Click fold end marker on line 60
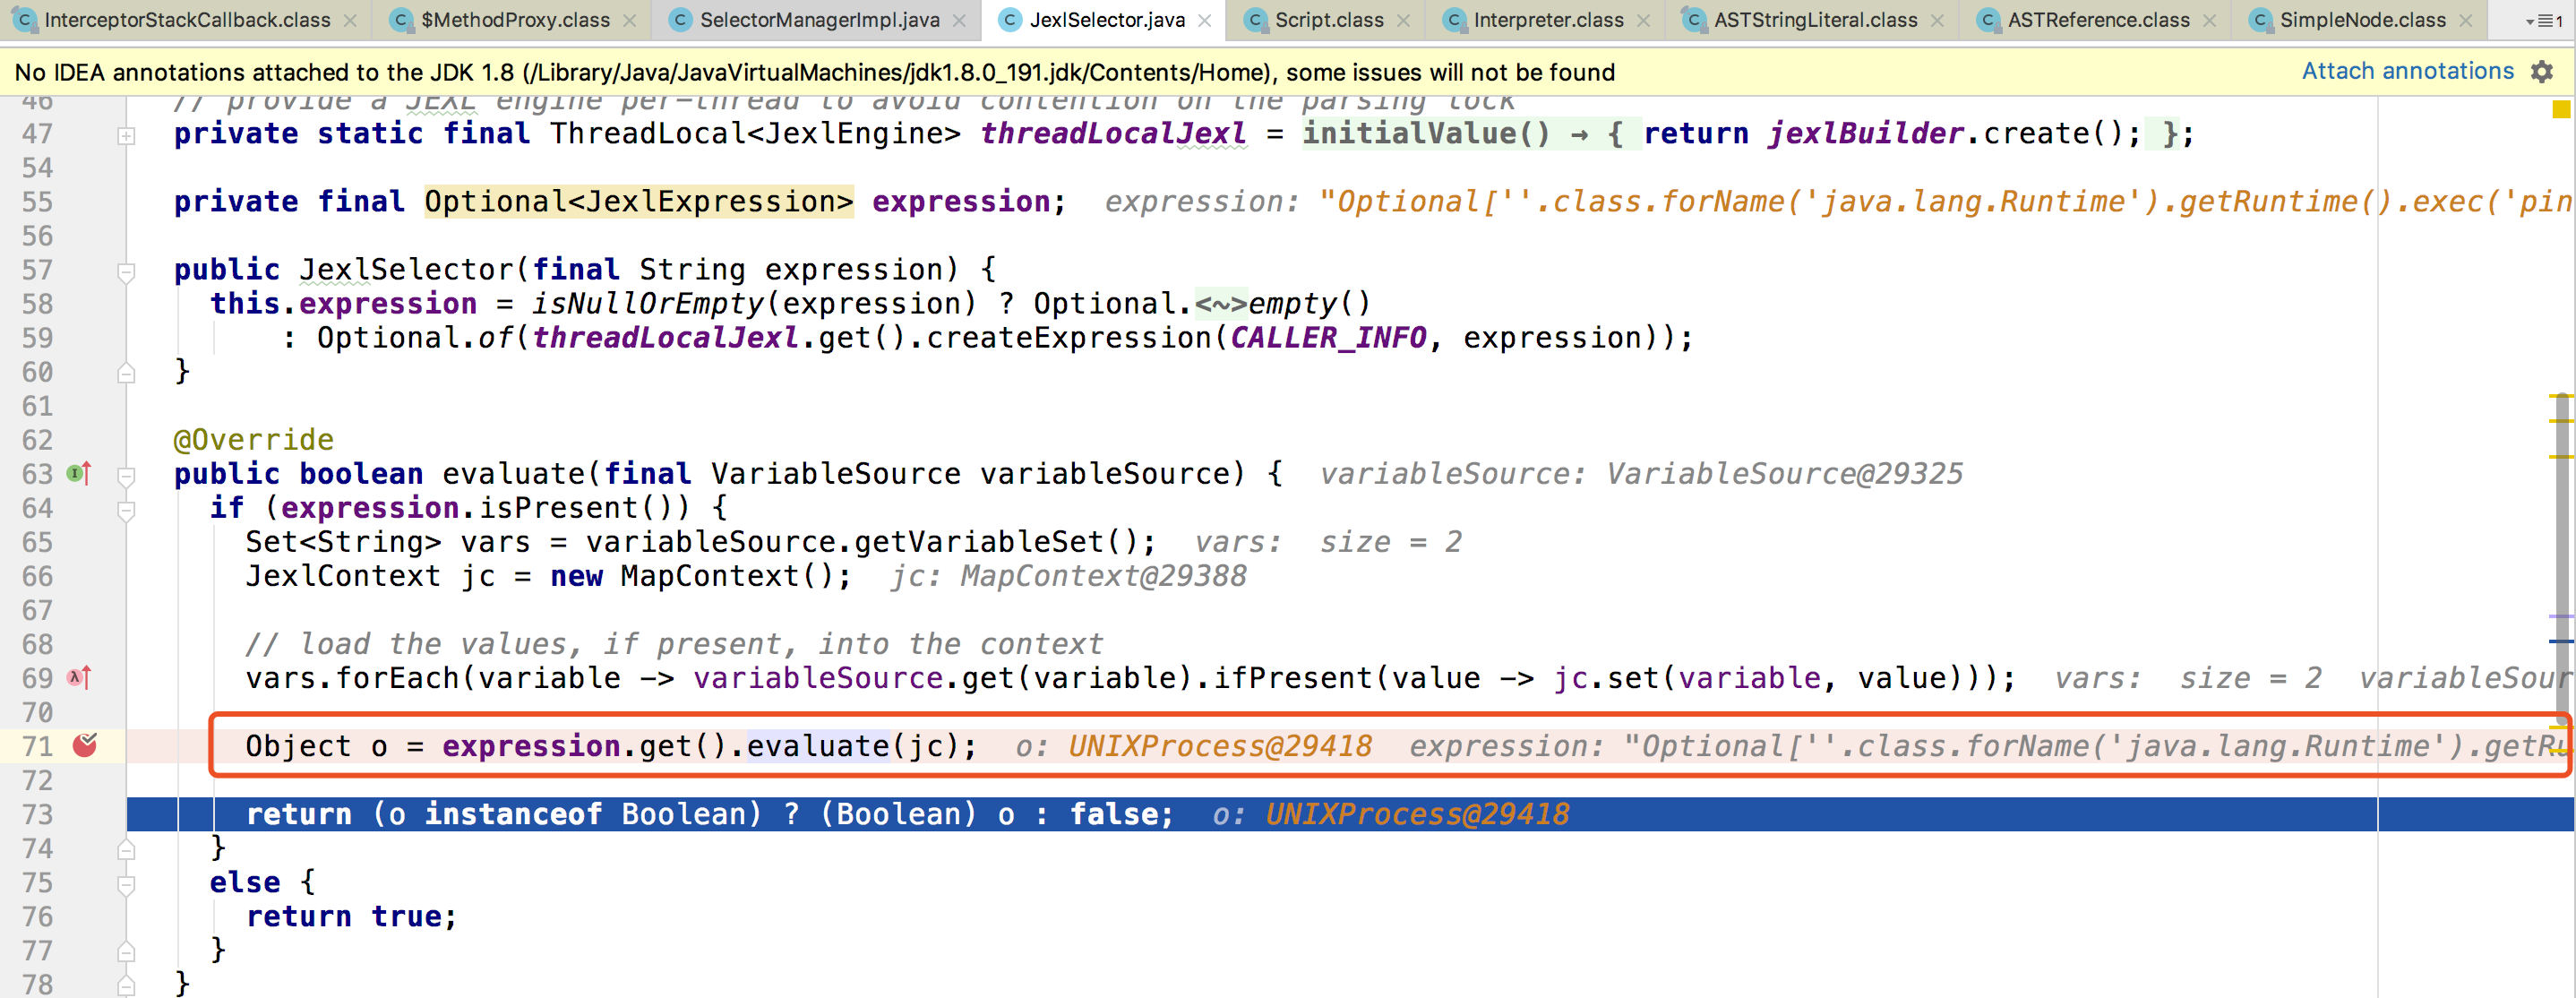2576x998 pixels. pos(126,373)
